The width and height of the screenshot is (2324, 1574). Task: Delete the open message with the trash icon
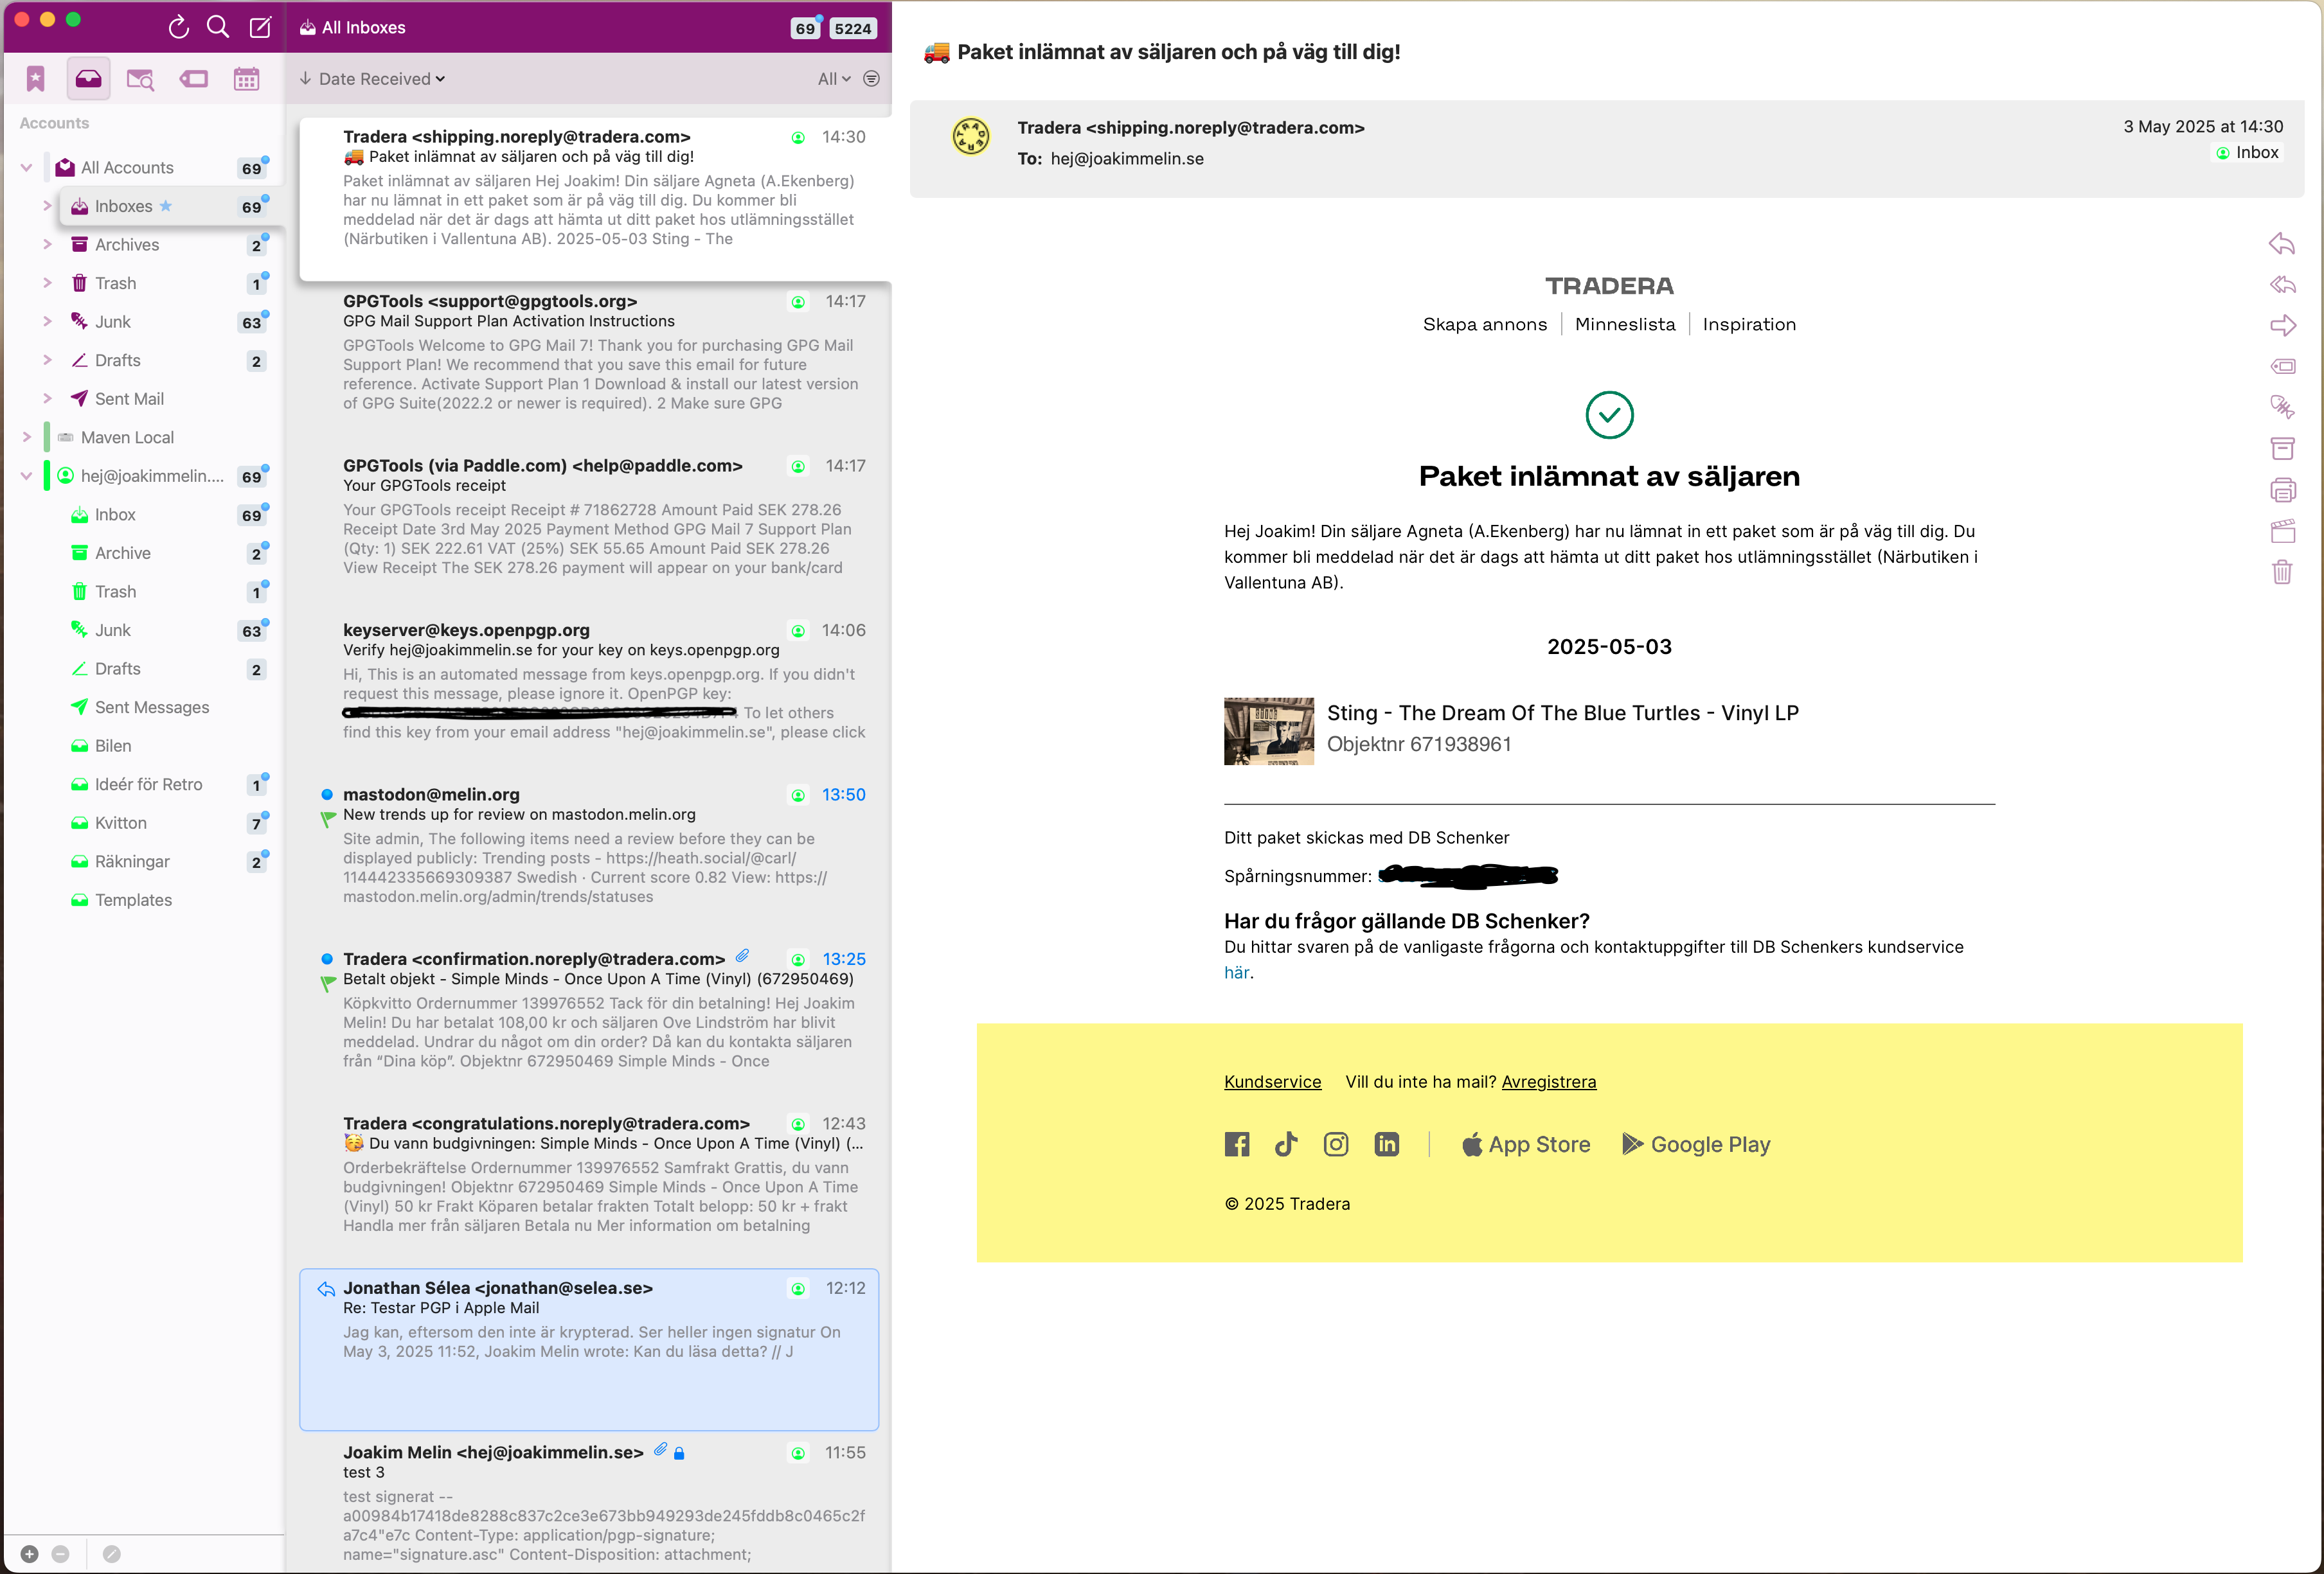pos(2282,572)
